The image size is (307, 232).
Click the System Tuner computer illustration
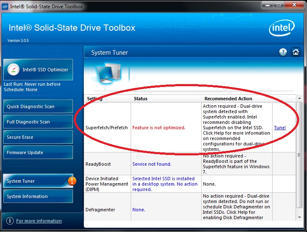(108, 73)
